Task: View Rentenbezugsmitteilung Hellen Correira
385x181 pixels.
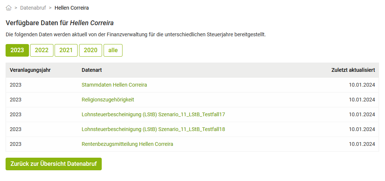Action: 127,144
